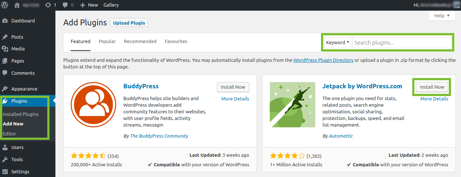Open the site home icon in admin bar
The image size is (461, 177).
(x=17, y=5)
